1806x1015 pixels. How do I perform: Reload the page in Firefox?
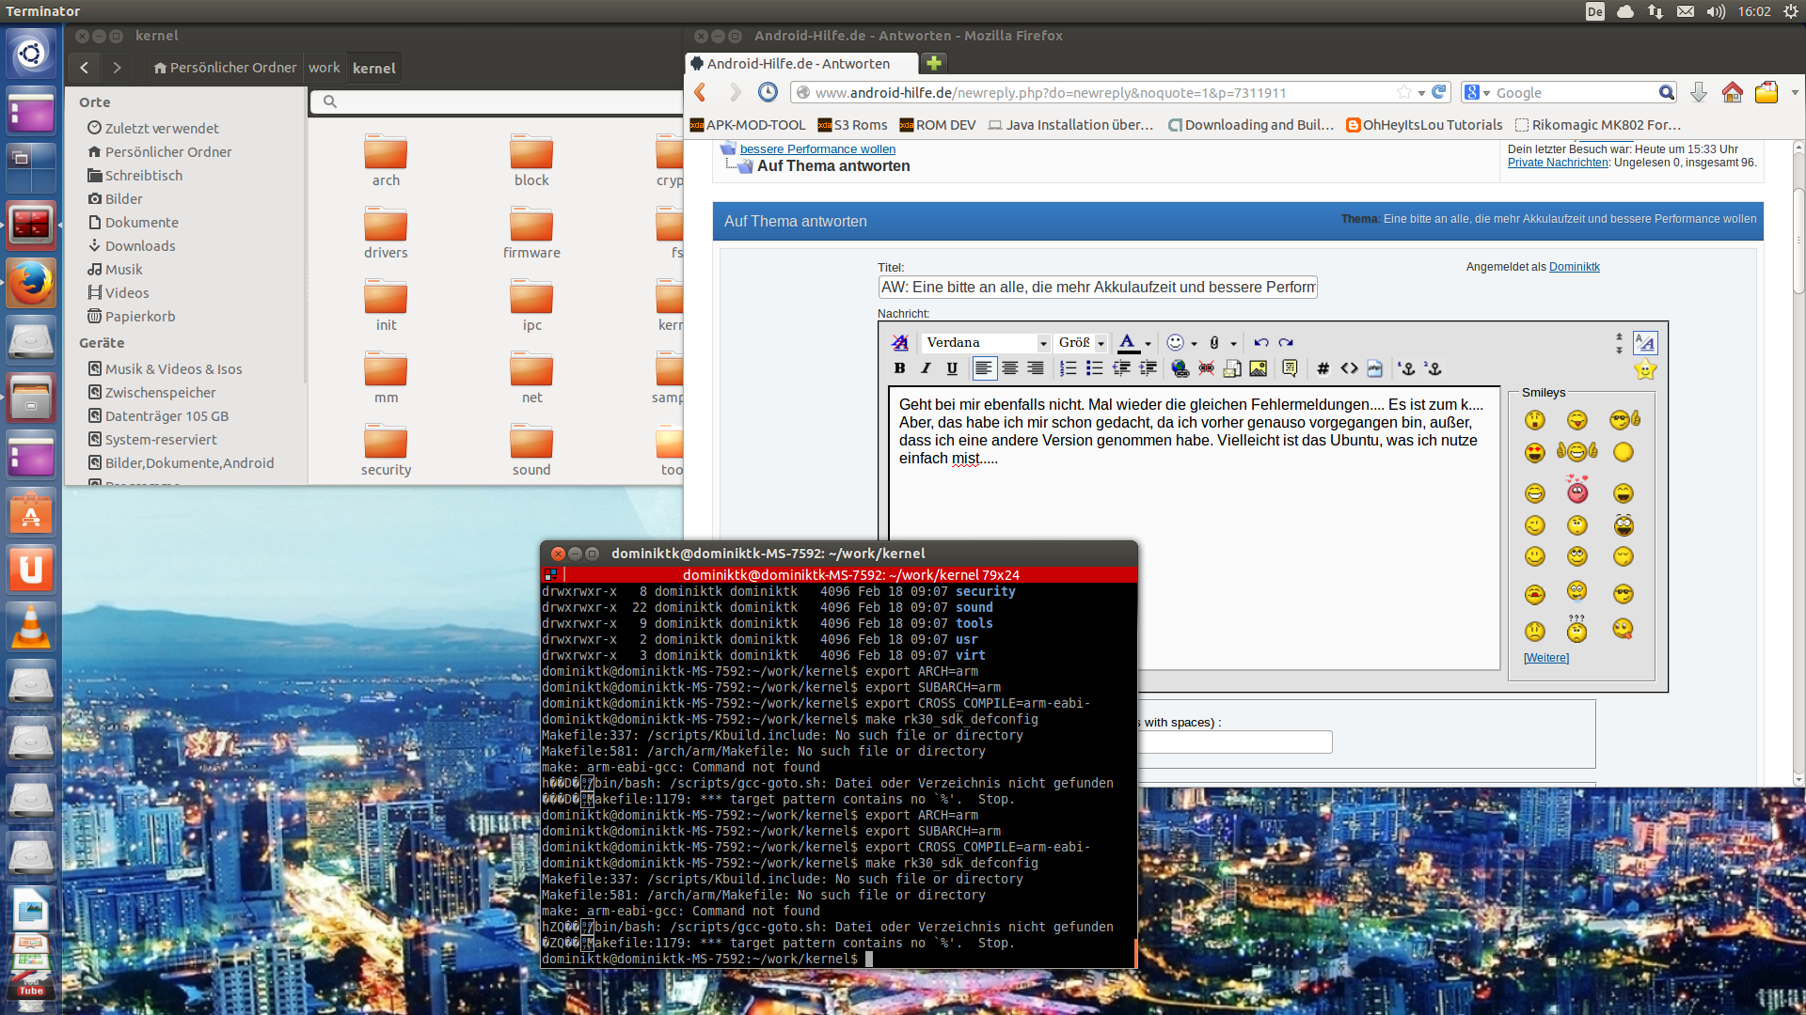coord(1438,92)
